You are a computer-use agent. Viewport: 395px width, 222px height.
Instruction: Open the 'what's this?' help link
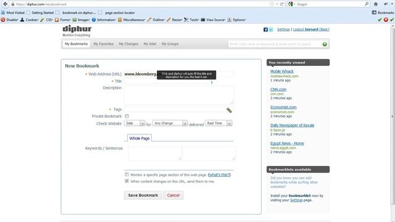[219, 175]
